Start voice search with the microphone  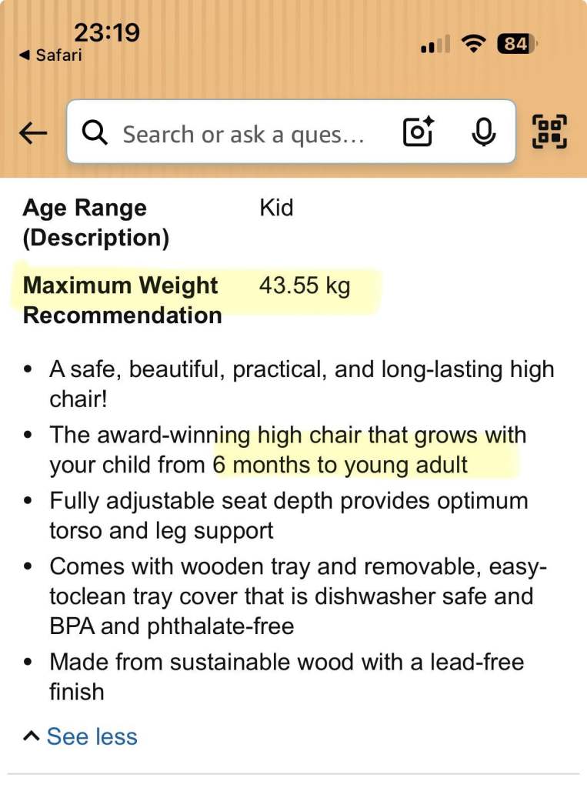click(483, 133)
